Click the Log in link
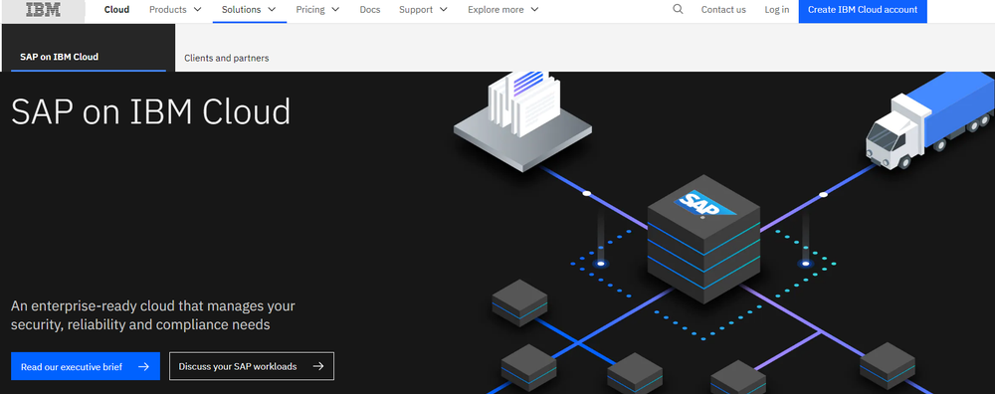 coord(777,10)
